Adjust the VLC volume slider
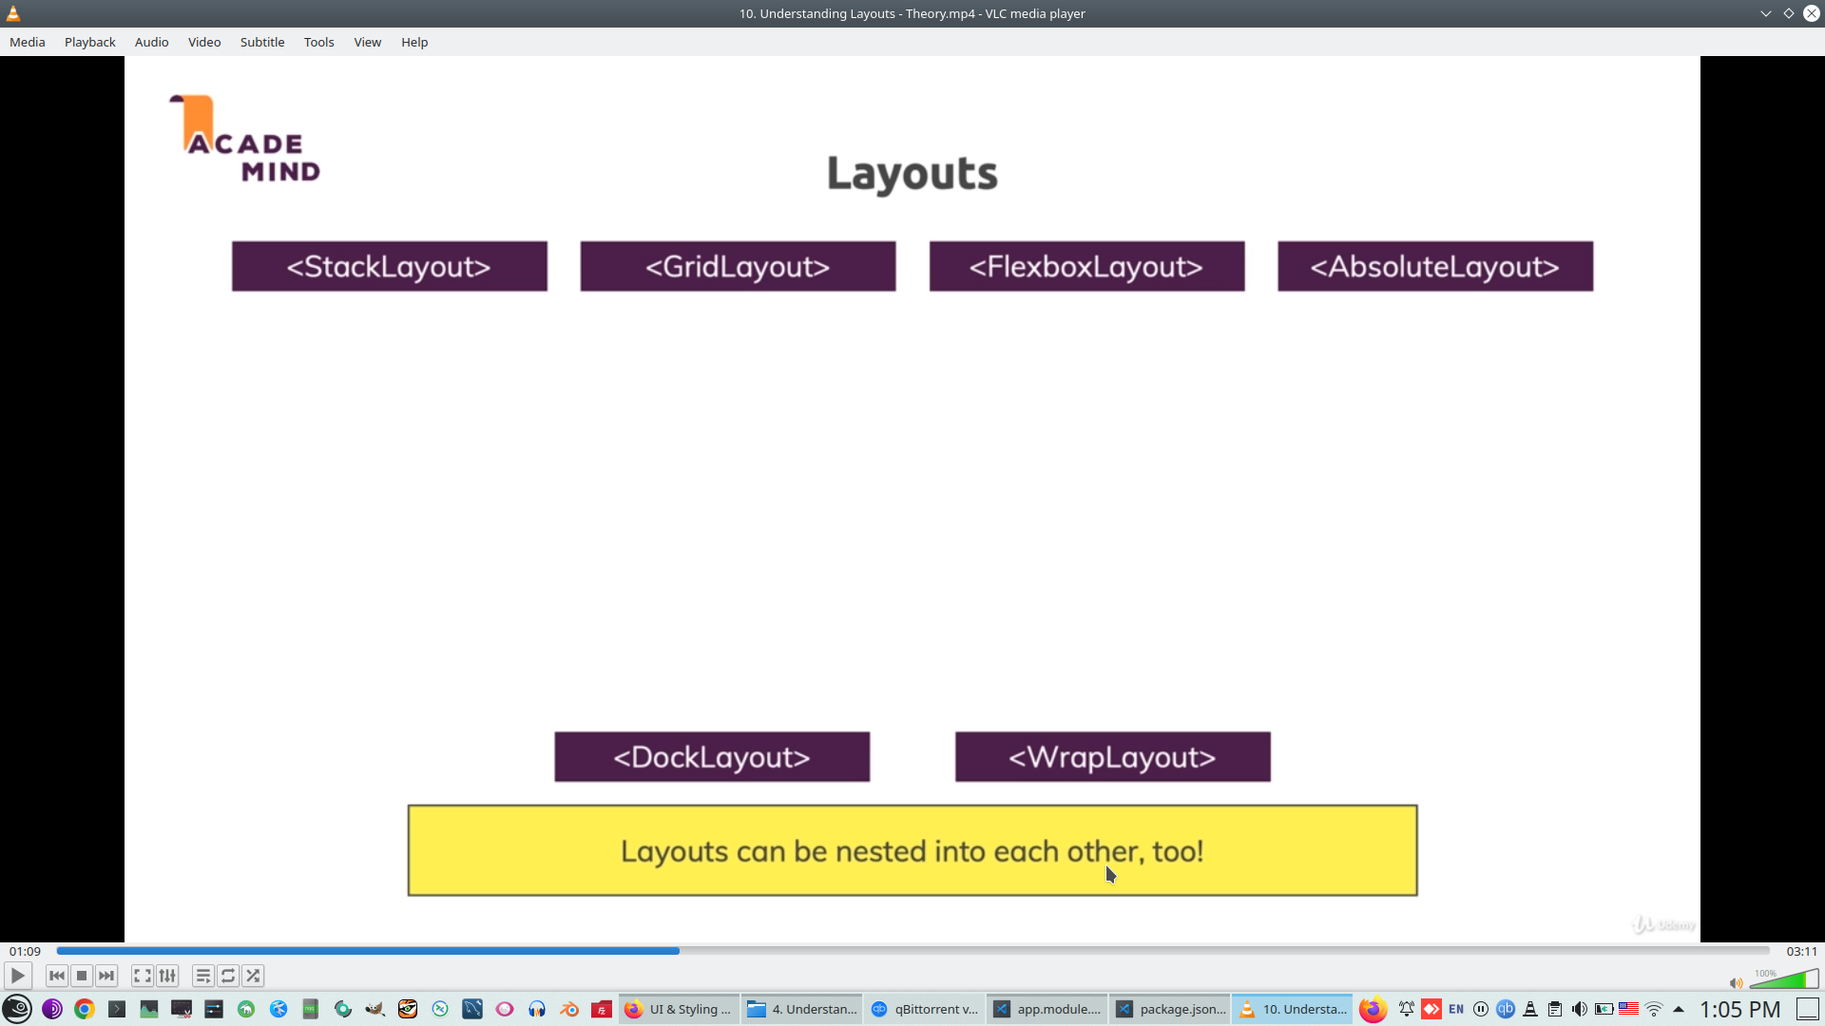Image resolution: width=1825 pixels, height=1026 pixels. coord(1784,980)
